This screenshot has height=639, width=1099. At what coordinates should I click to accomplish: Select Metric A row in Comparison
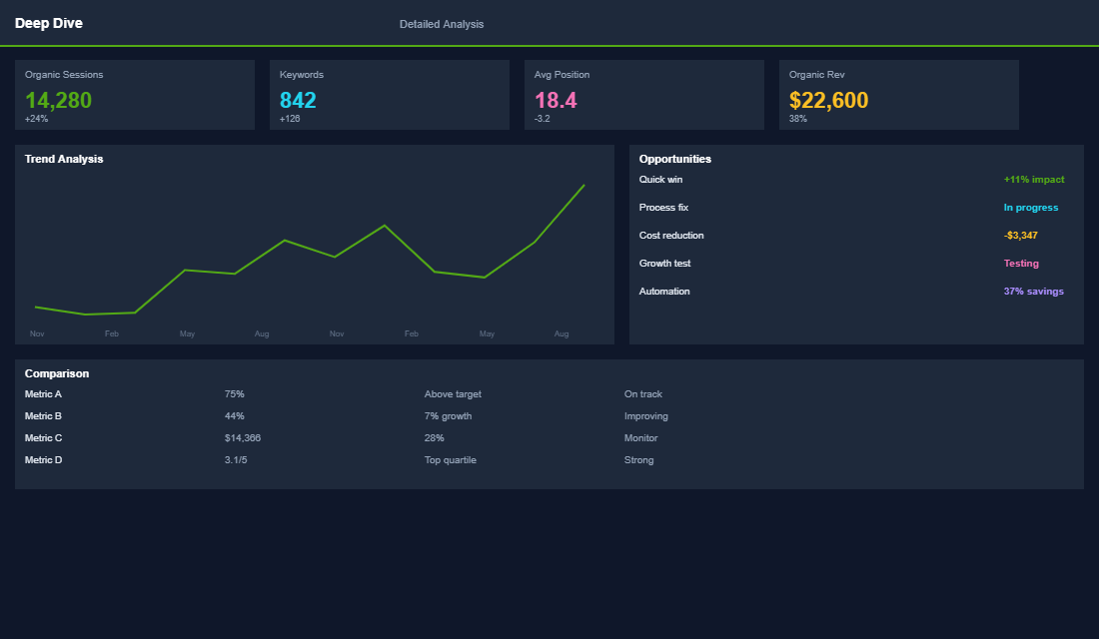[43, 393]
